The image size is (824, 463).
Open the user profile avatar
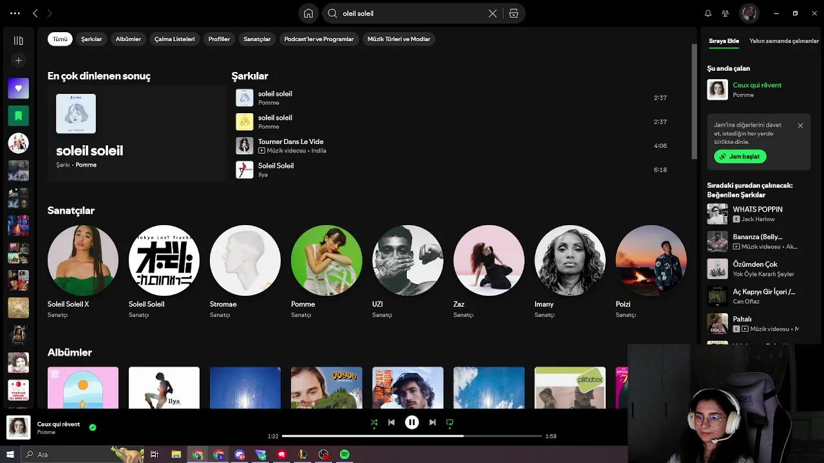click(749, 13)
